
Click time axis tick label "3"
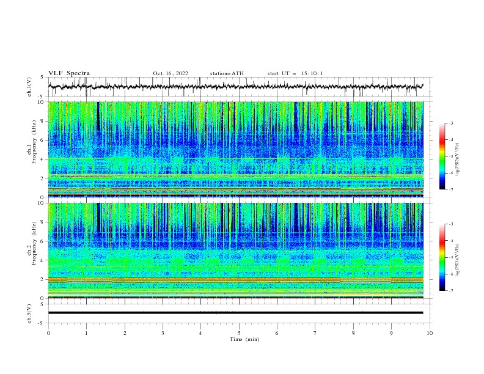163,333
